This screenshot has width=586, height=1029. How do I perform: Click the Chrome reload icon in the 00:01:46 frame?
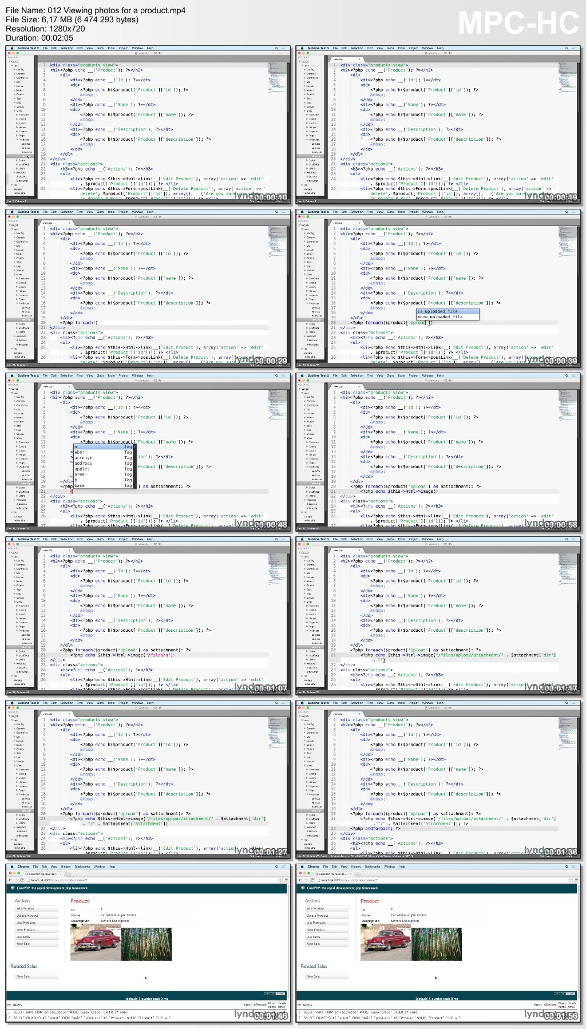21,880
